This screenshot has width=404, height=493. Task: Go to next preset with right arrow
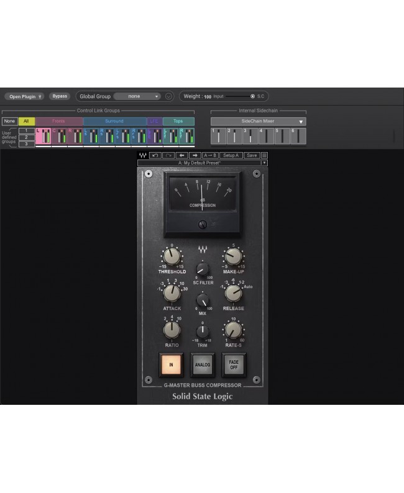click(195, 155)
